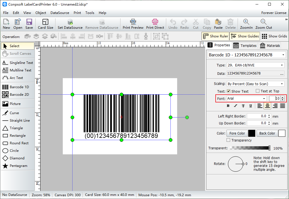Open Print Preview
This screenshot has width=289, height=199.
click(x=133, y=24)
